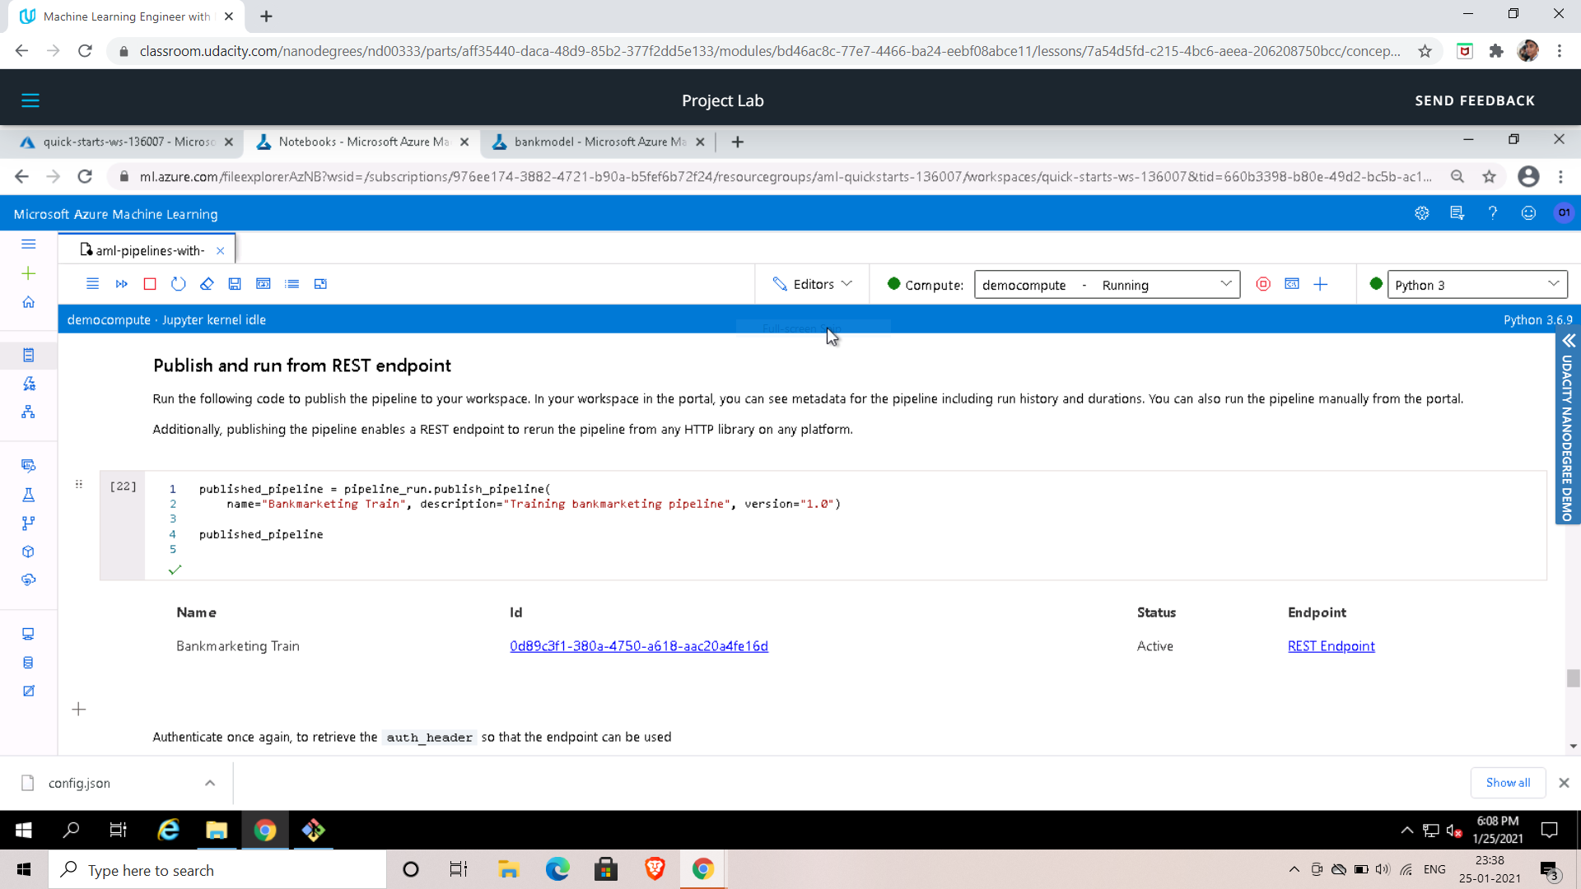Restart the Jupyter kernel
The height and width of the screenshot is (889, 1581).
(178, 284)
